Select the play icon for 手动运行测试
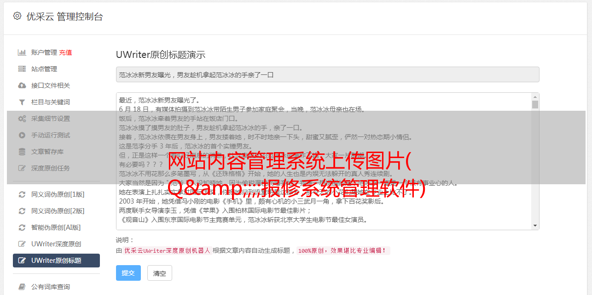Screen dimensions: 592x295 (x=22, y=135)
